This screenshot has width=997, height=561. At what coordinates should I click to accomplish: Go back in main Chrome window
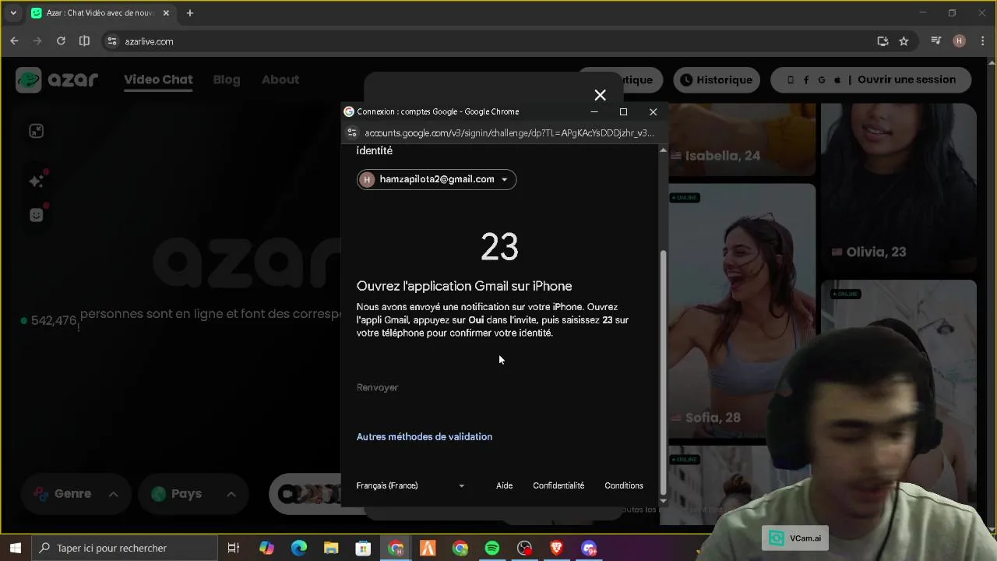click(x=14, y=41)
